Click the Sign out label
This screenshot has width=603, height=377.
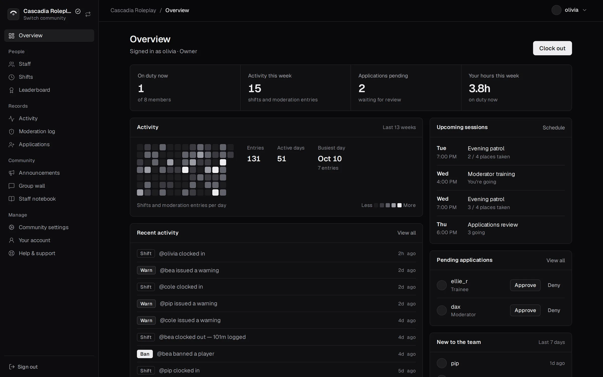pyautogui.click(x=28, y=367)
